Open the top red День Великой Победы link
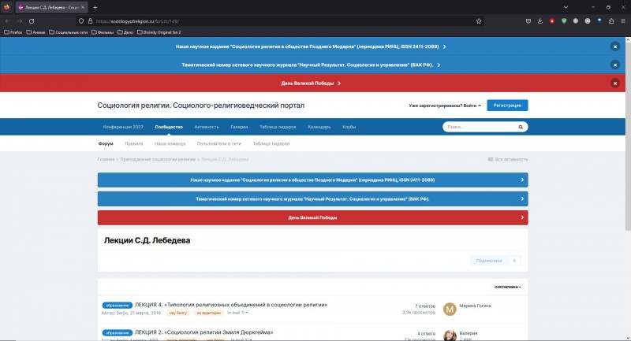The image size is (631, 341). point(311,83)
